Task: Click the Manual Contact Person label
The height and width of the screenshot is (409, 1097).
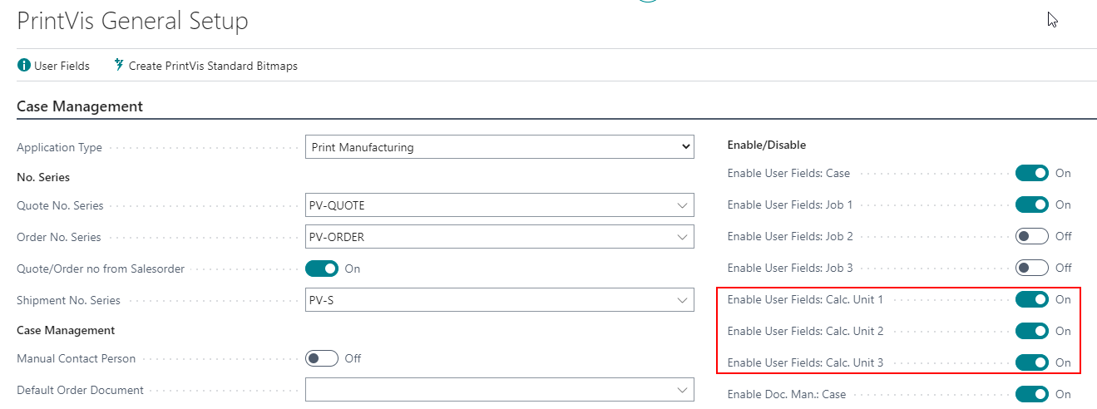Action: click(x=77, y=358)
